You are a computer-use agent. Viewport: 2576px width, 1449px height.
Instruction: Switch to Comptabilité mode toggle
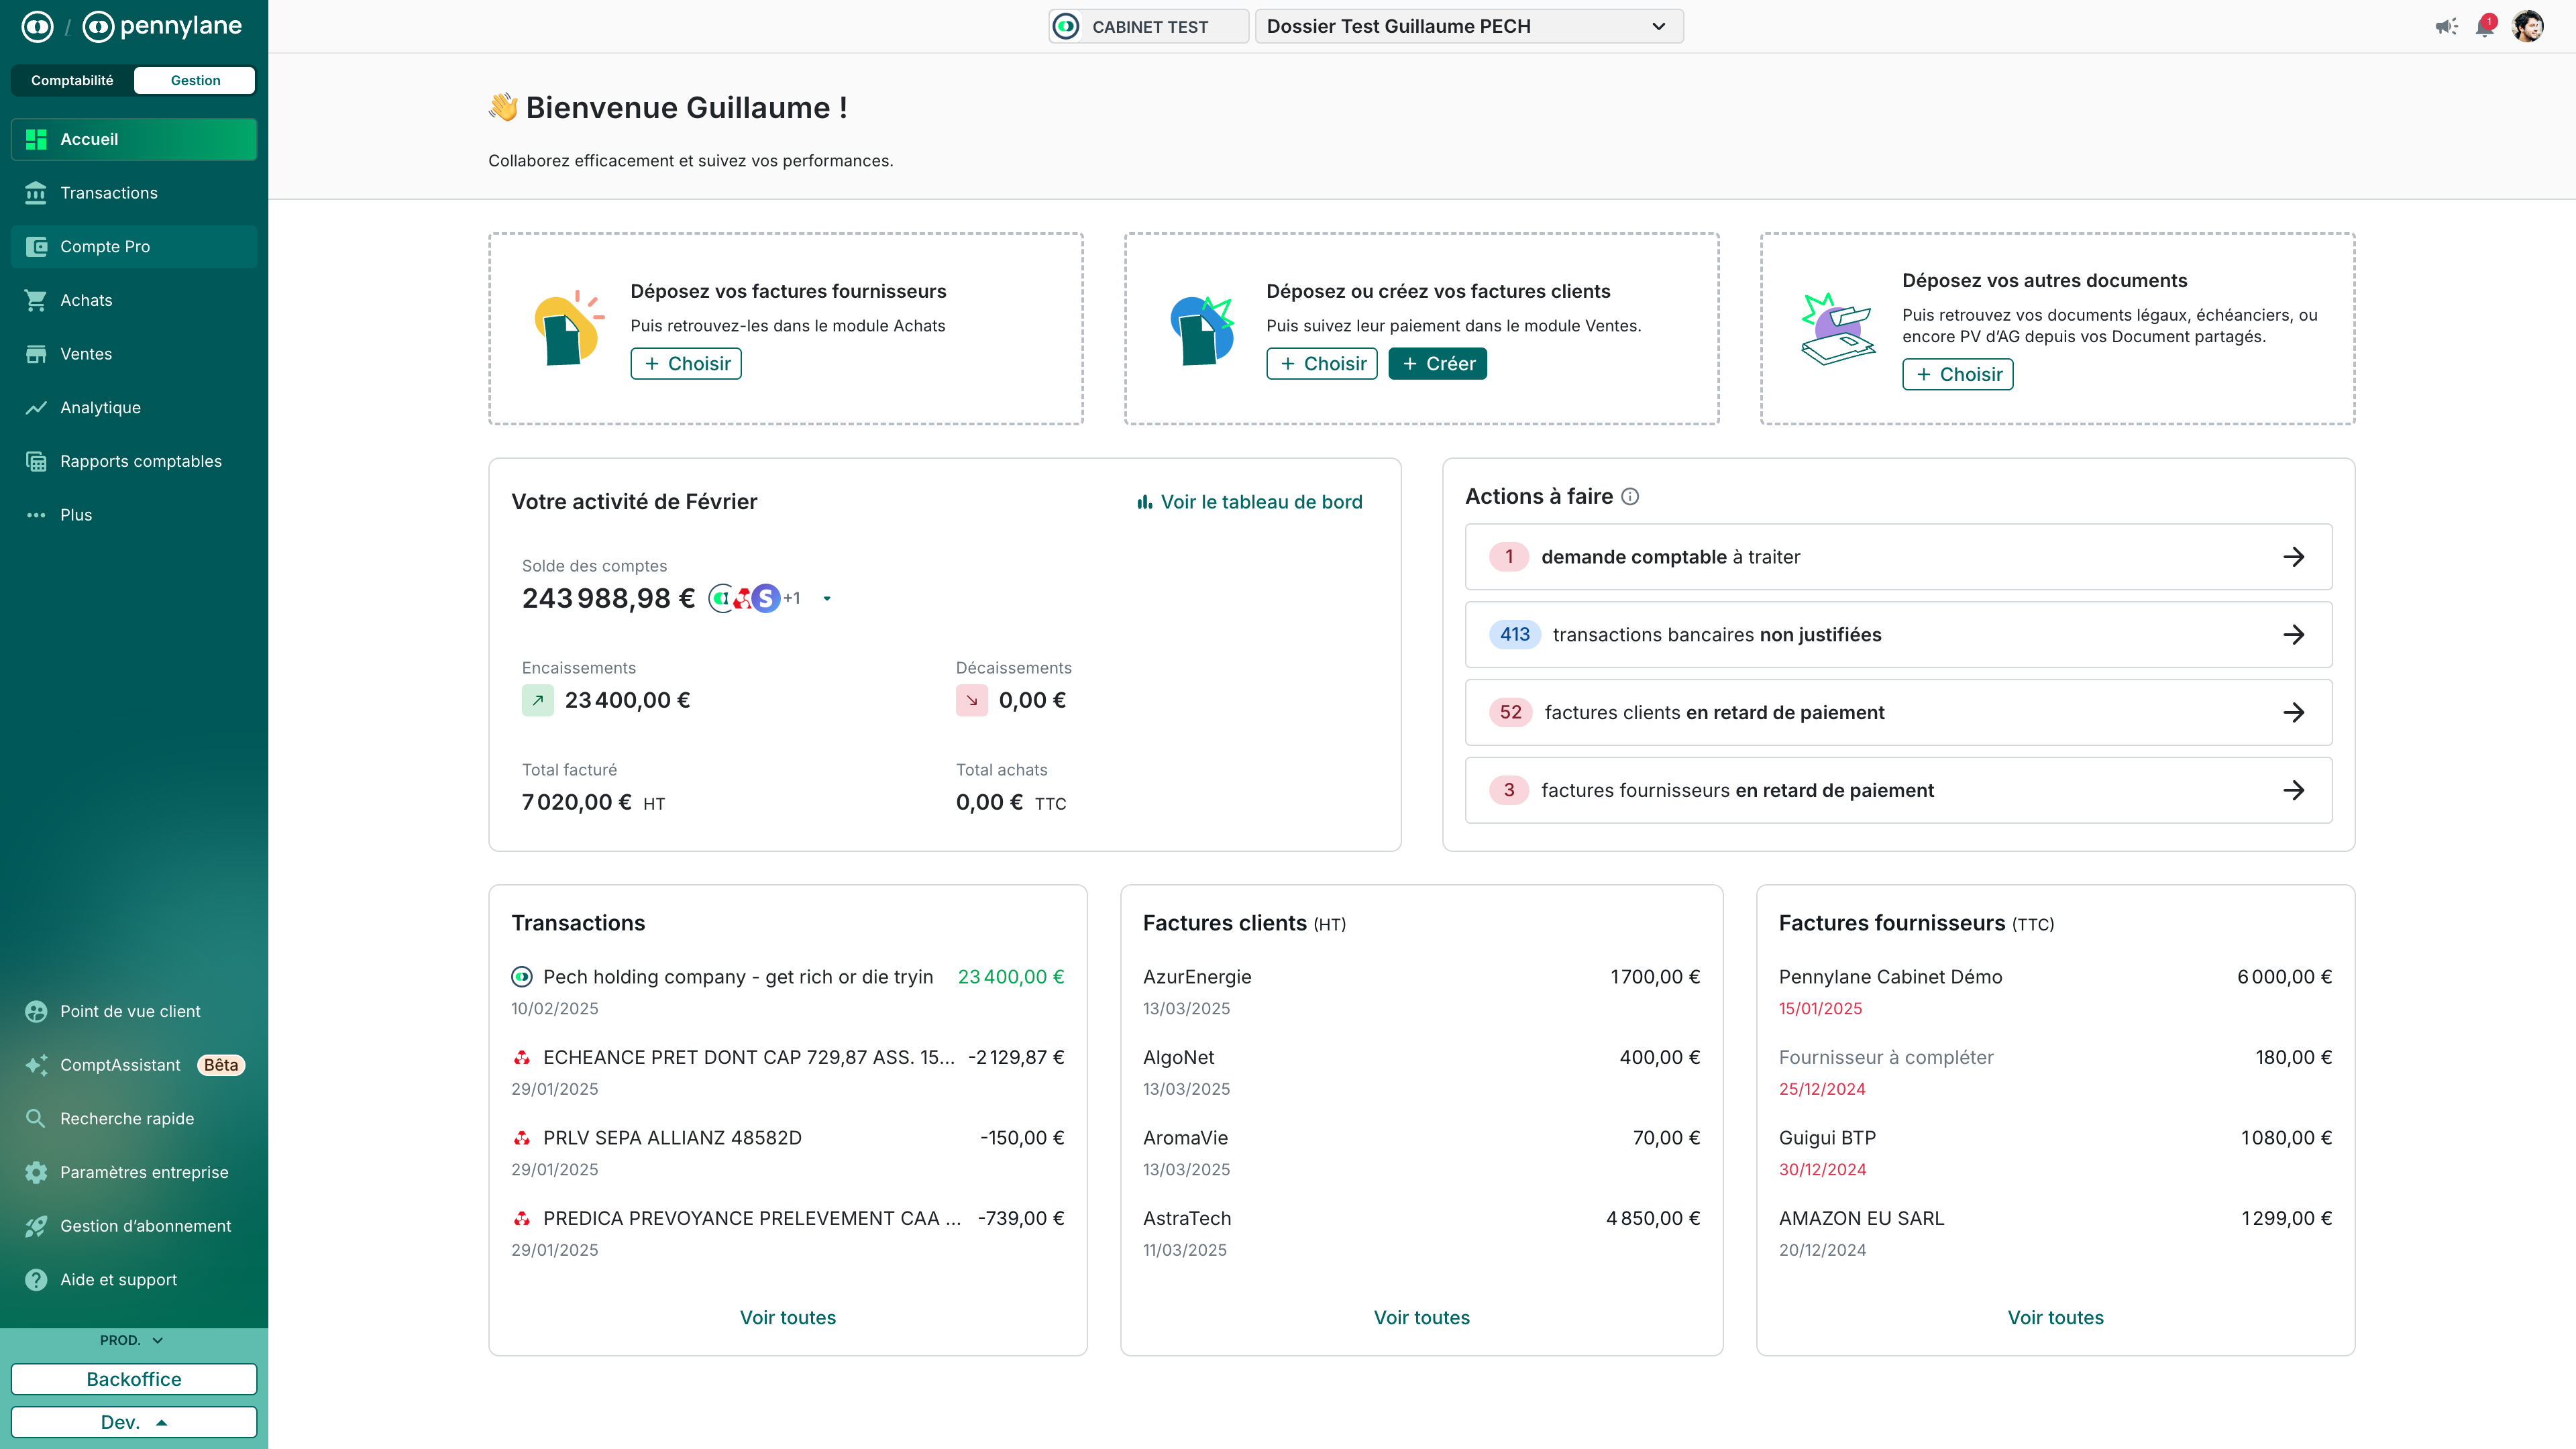tap(72, 80)
